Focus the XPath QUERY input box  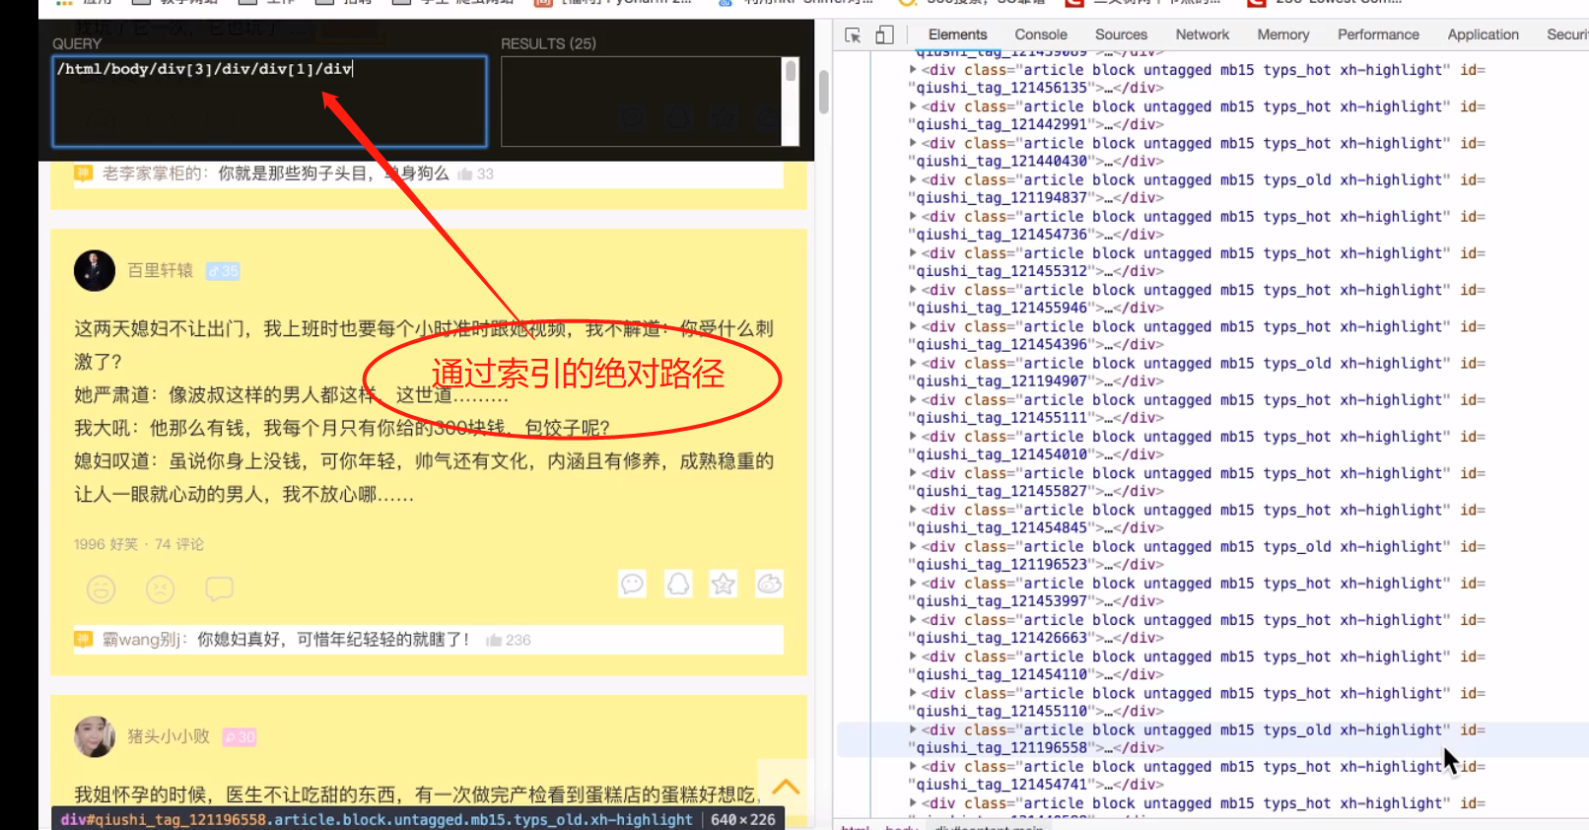click(269, 102)
